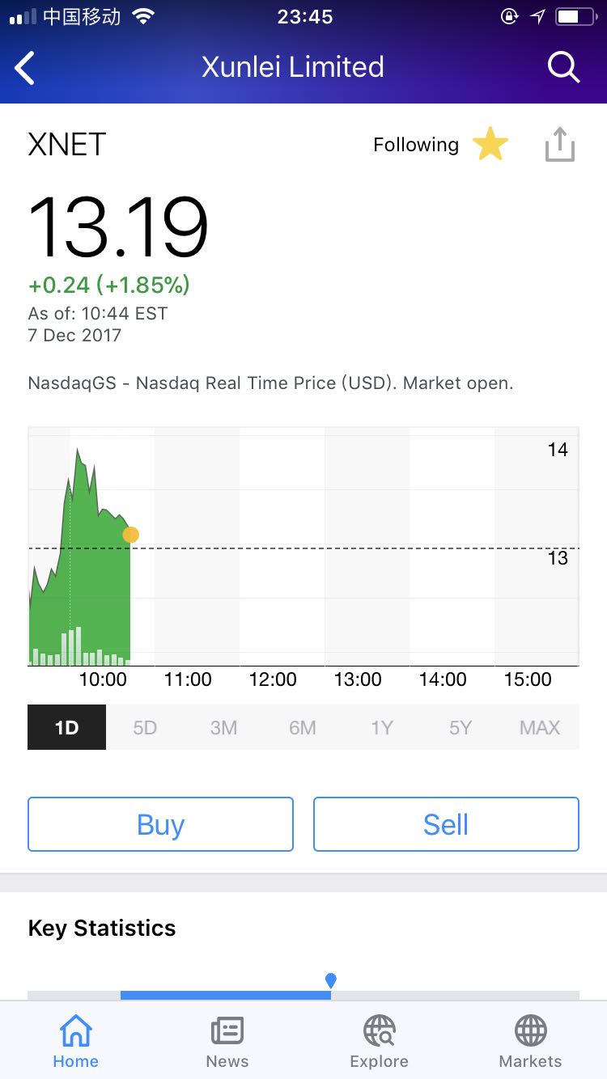Open the Home tab icon
The image size is (607, 1079).
[x=75, y=1032]
